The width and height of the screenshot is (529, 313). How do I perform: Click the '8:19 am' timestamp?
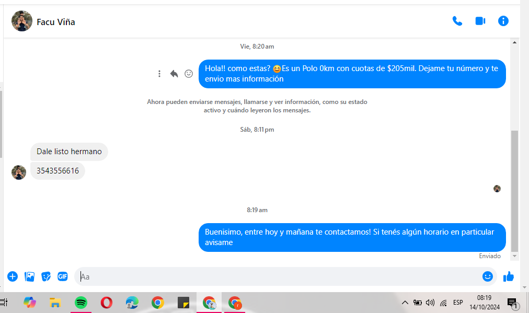click(257, 210)
